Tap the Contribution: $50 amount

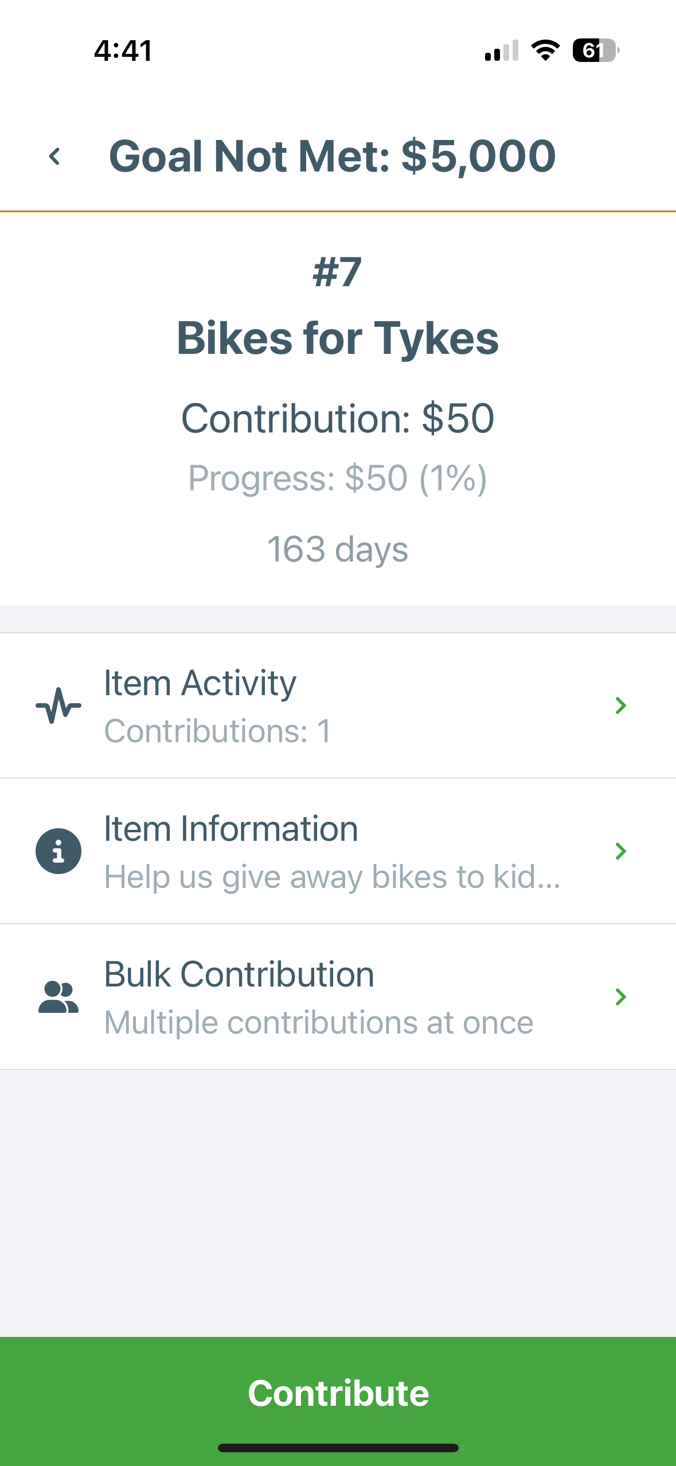338,418
